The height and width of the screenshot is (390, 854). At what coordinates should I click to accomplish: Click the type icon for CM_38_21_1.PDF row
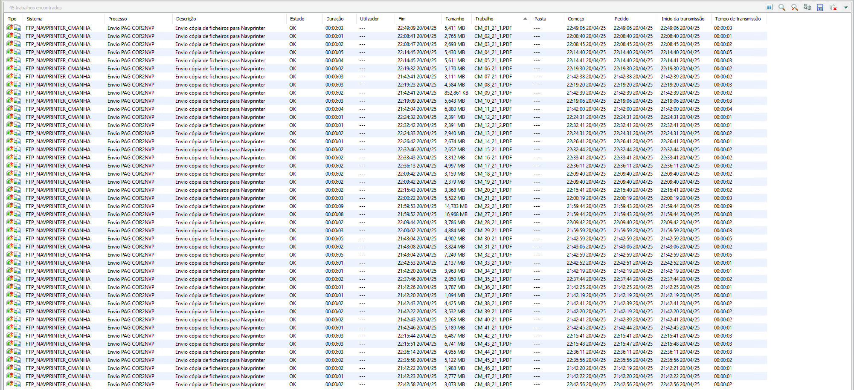(14, 303)
